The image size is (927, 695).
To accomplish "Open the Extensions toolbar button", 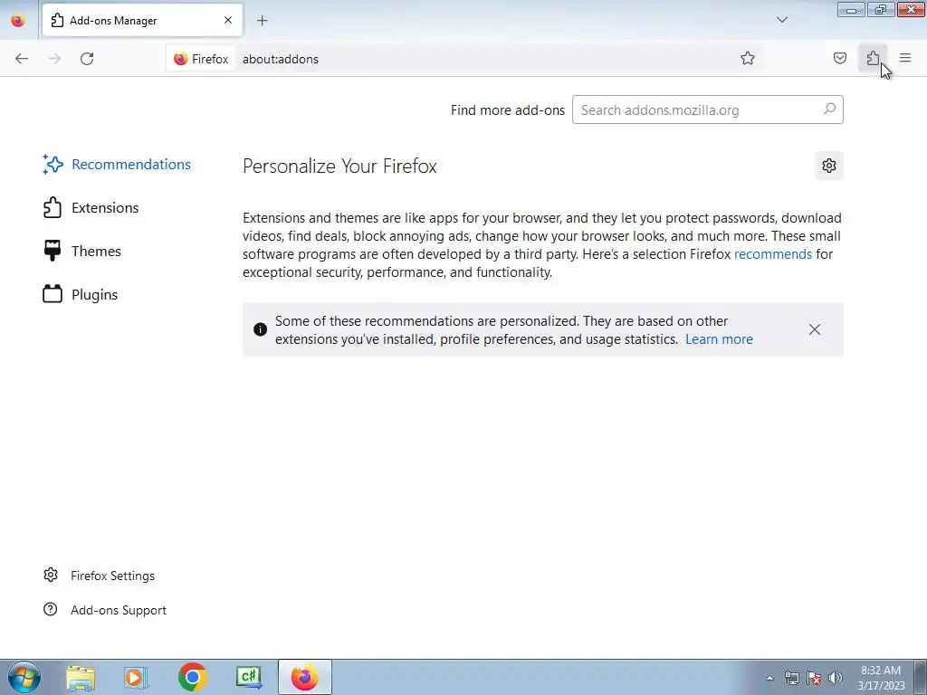I will pyautogui.click(x=873, y=58).
